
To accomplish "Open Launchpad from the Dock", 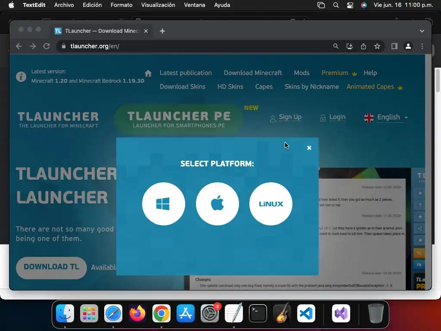I will [89, 313].
